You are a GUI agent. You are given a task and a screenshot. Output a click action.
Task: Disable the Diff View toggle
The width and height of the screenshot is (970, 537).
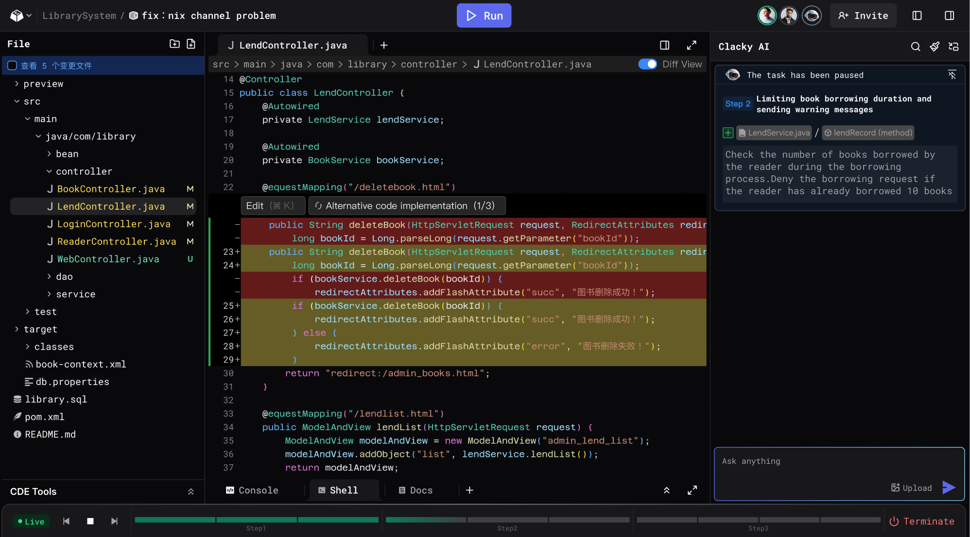click(648, 64)
